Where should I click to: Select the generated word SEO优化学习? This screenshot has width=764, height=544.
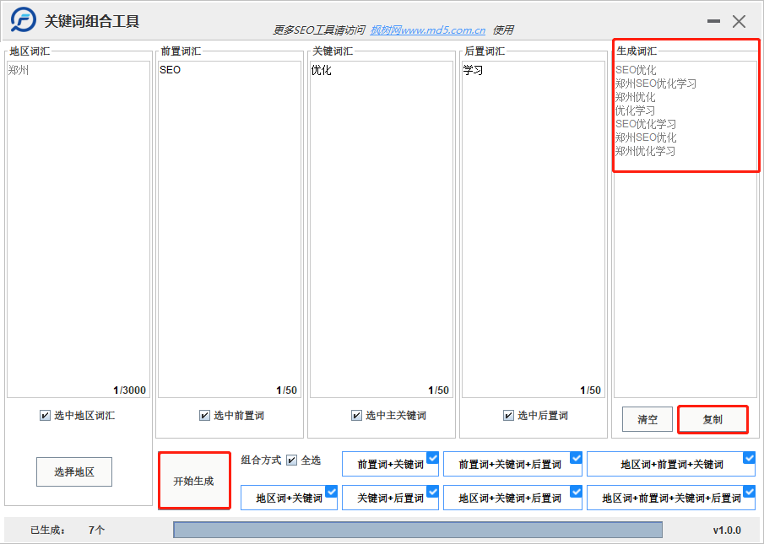point(646,124)
